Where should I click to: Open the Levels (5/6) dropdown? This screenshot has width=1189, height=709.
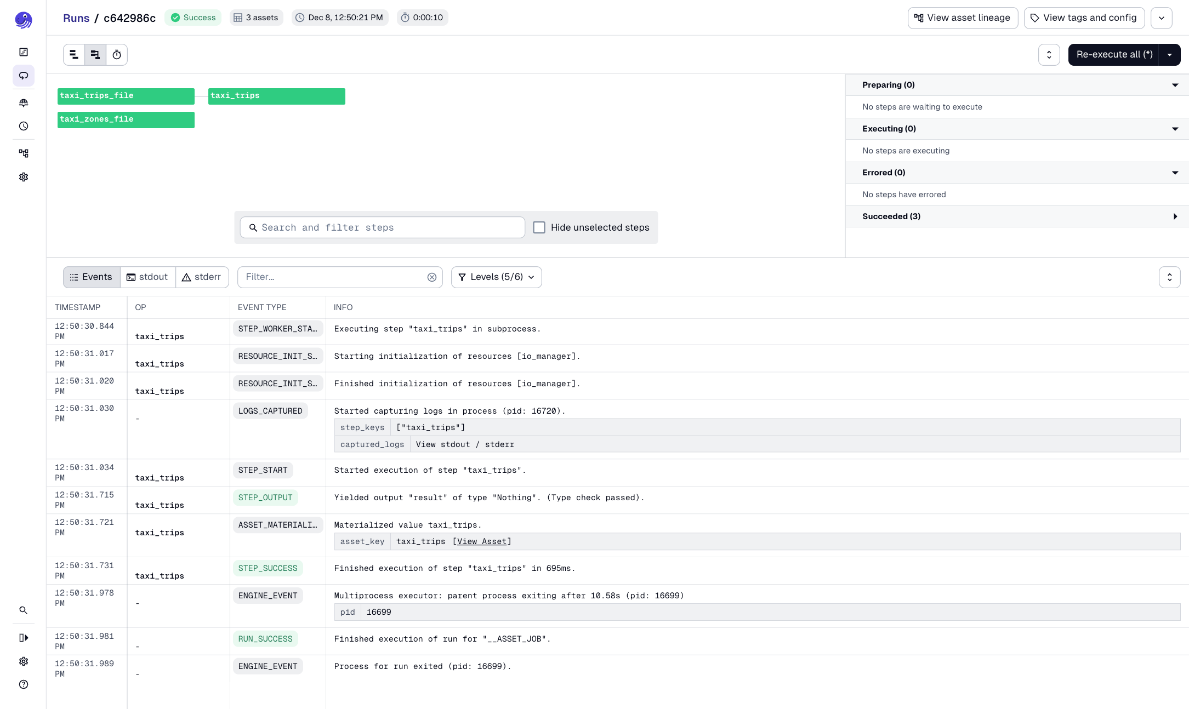(496, 277)
